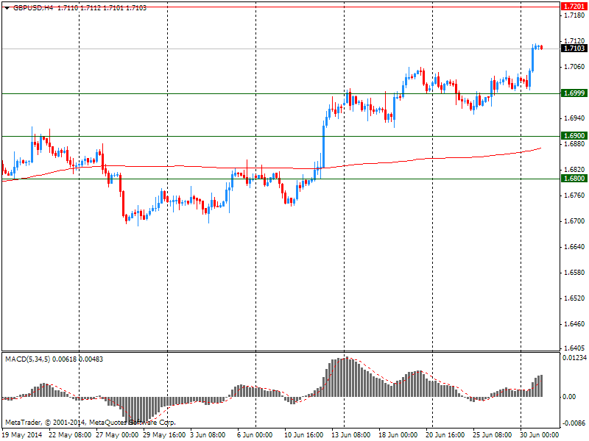
Task: Click the 1.6640 price scale value
Action: tap(575, 247)
